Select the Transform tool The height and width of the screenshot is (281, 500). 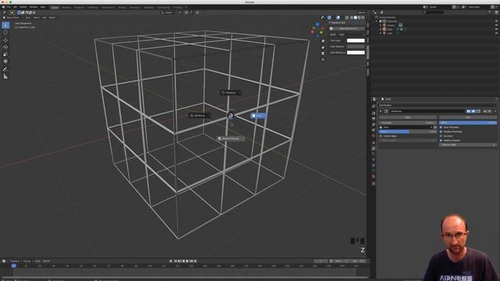coord(5,61)
